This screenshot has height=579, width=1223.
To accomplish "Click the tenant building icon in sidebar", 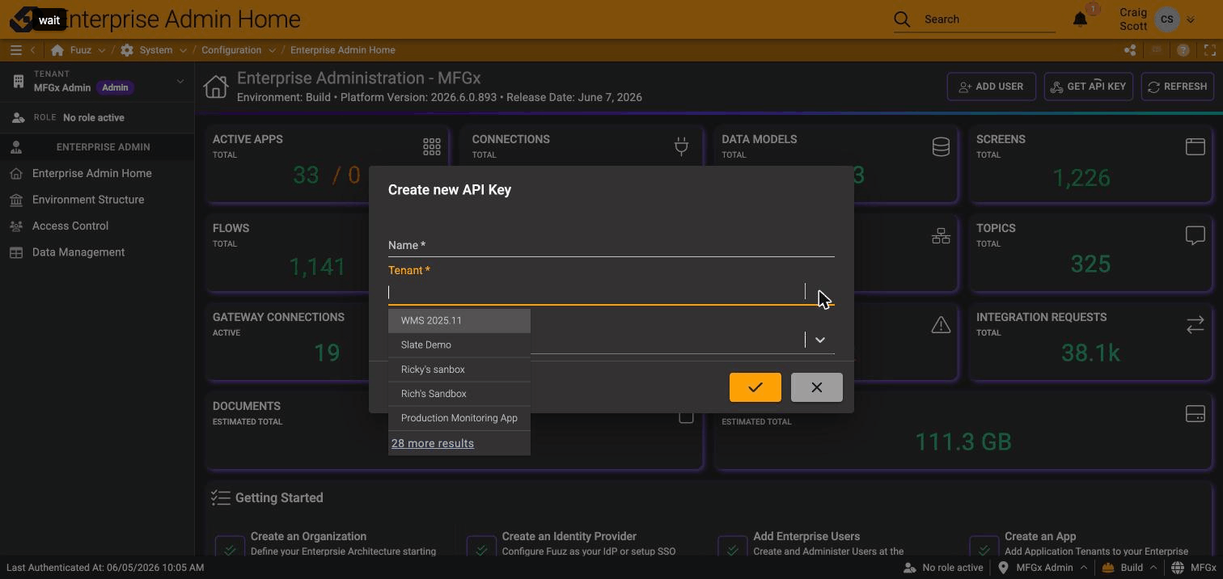I will click(x=19, y=81).
